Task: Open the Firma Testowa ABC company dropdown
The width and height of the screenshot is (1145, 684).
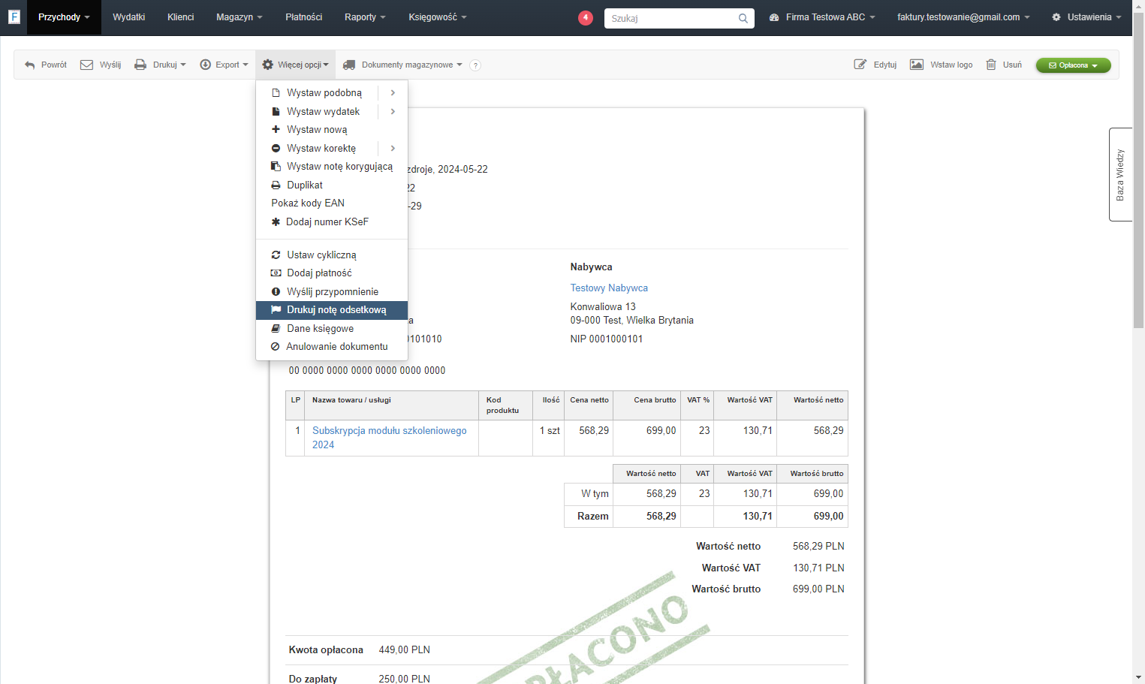Action: (822, 17)
